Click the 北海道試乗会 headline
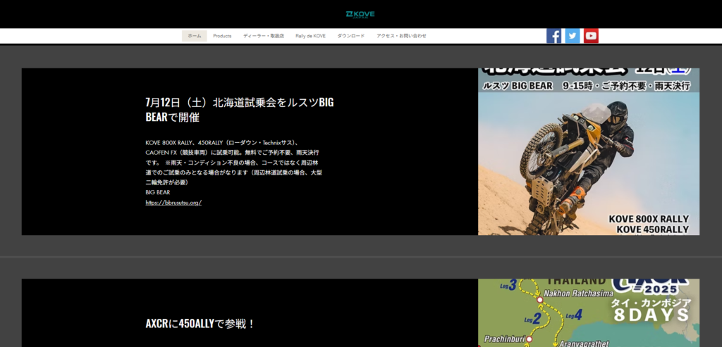Screen dimensions: 722x347 (240, 109)
